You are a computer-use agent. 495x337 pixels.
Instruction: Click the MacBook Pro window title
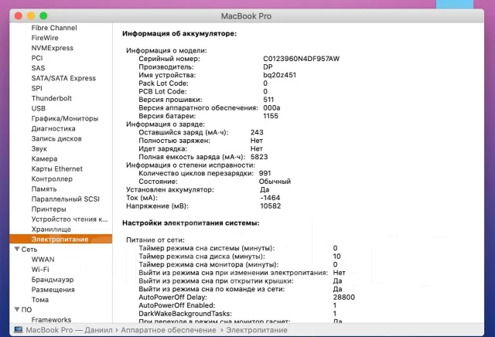(246, 16)
